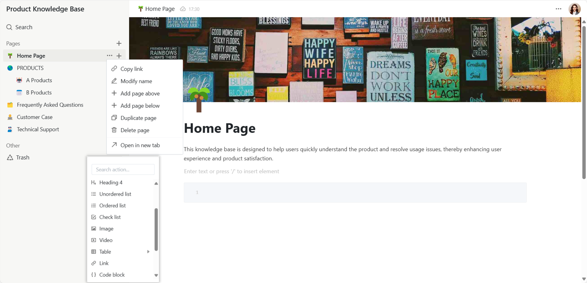Open Frequently Asked Questions page
The height and width of the screenshot is (283, 587).
tap(50, 105)
